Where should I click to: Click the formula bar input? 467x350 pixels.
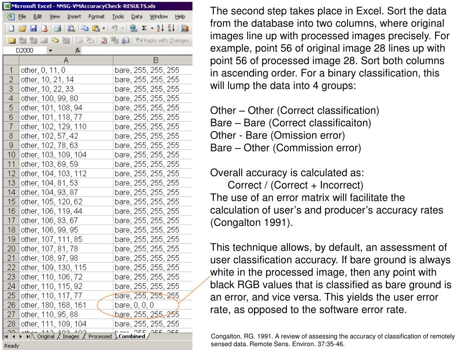pyautogui.click(x=137, y=51)
